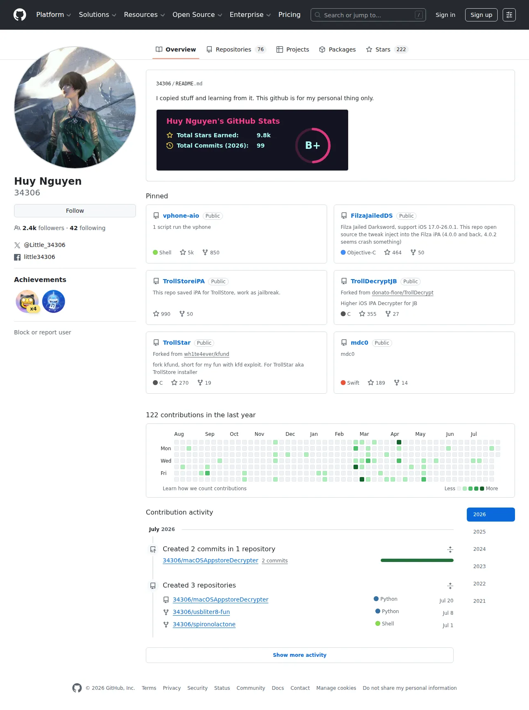Viewport: 529px width, 710px height.
Task: Open forks of TrollDecryptJB
Action: click(392, 314)
